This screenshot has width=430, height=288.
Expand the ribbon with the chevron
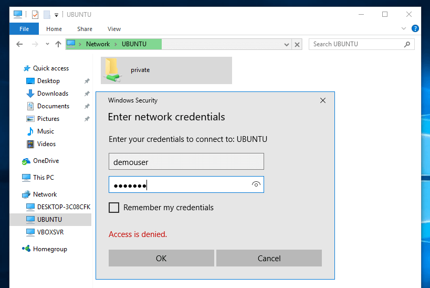coord(404,29)
